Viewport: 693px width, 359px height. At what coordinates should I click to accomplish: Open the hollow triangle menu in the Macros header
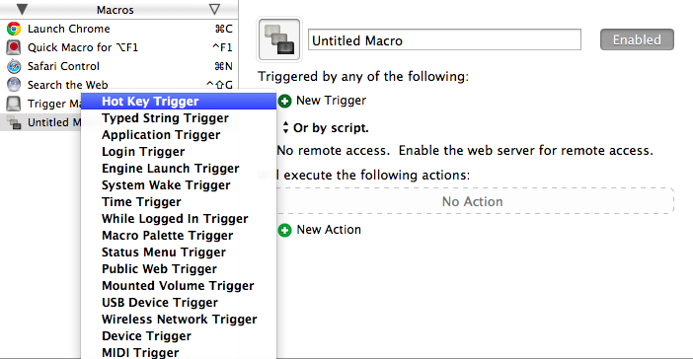[214, 9]
